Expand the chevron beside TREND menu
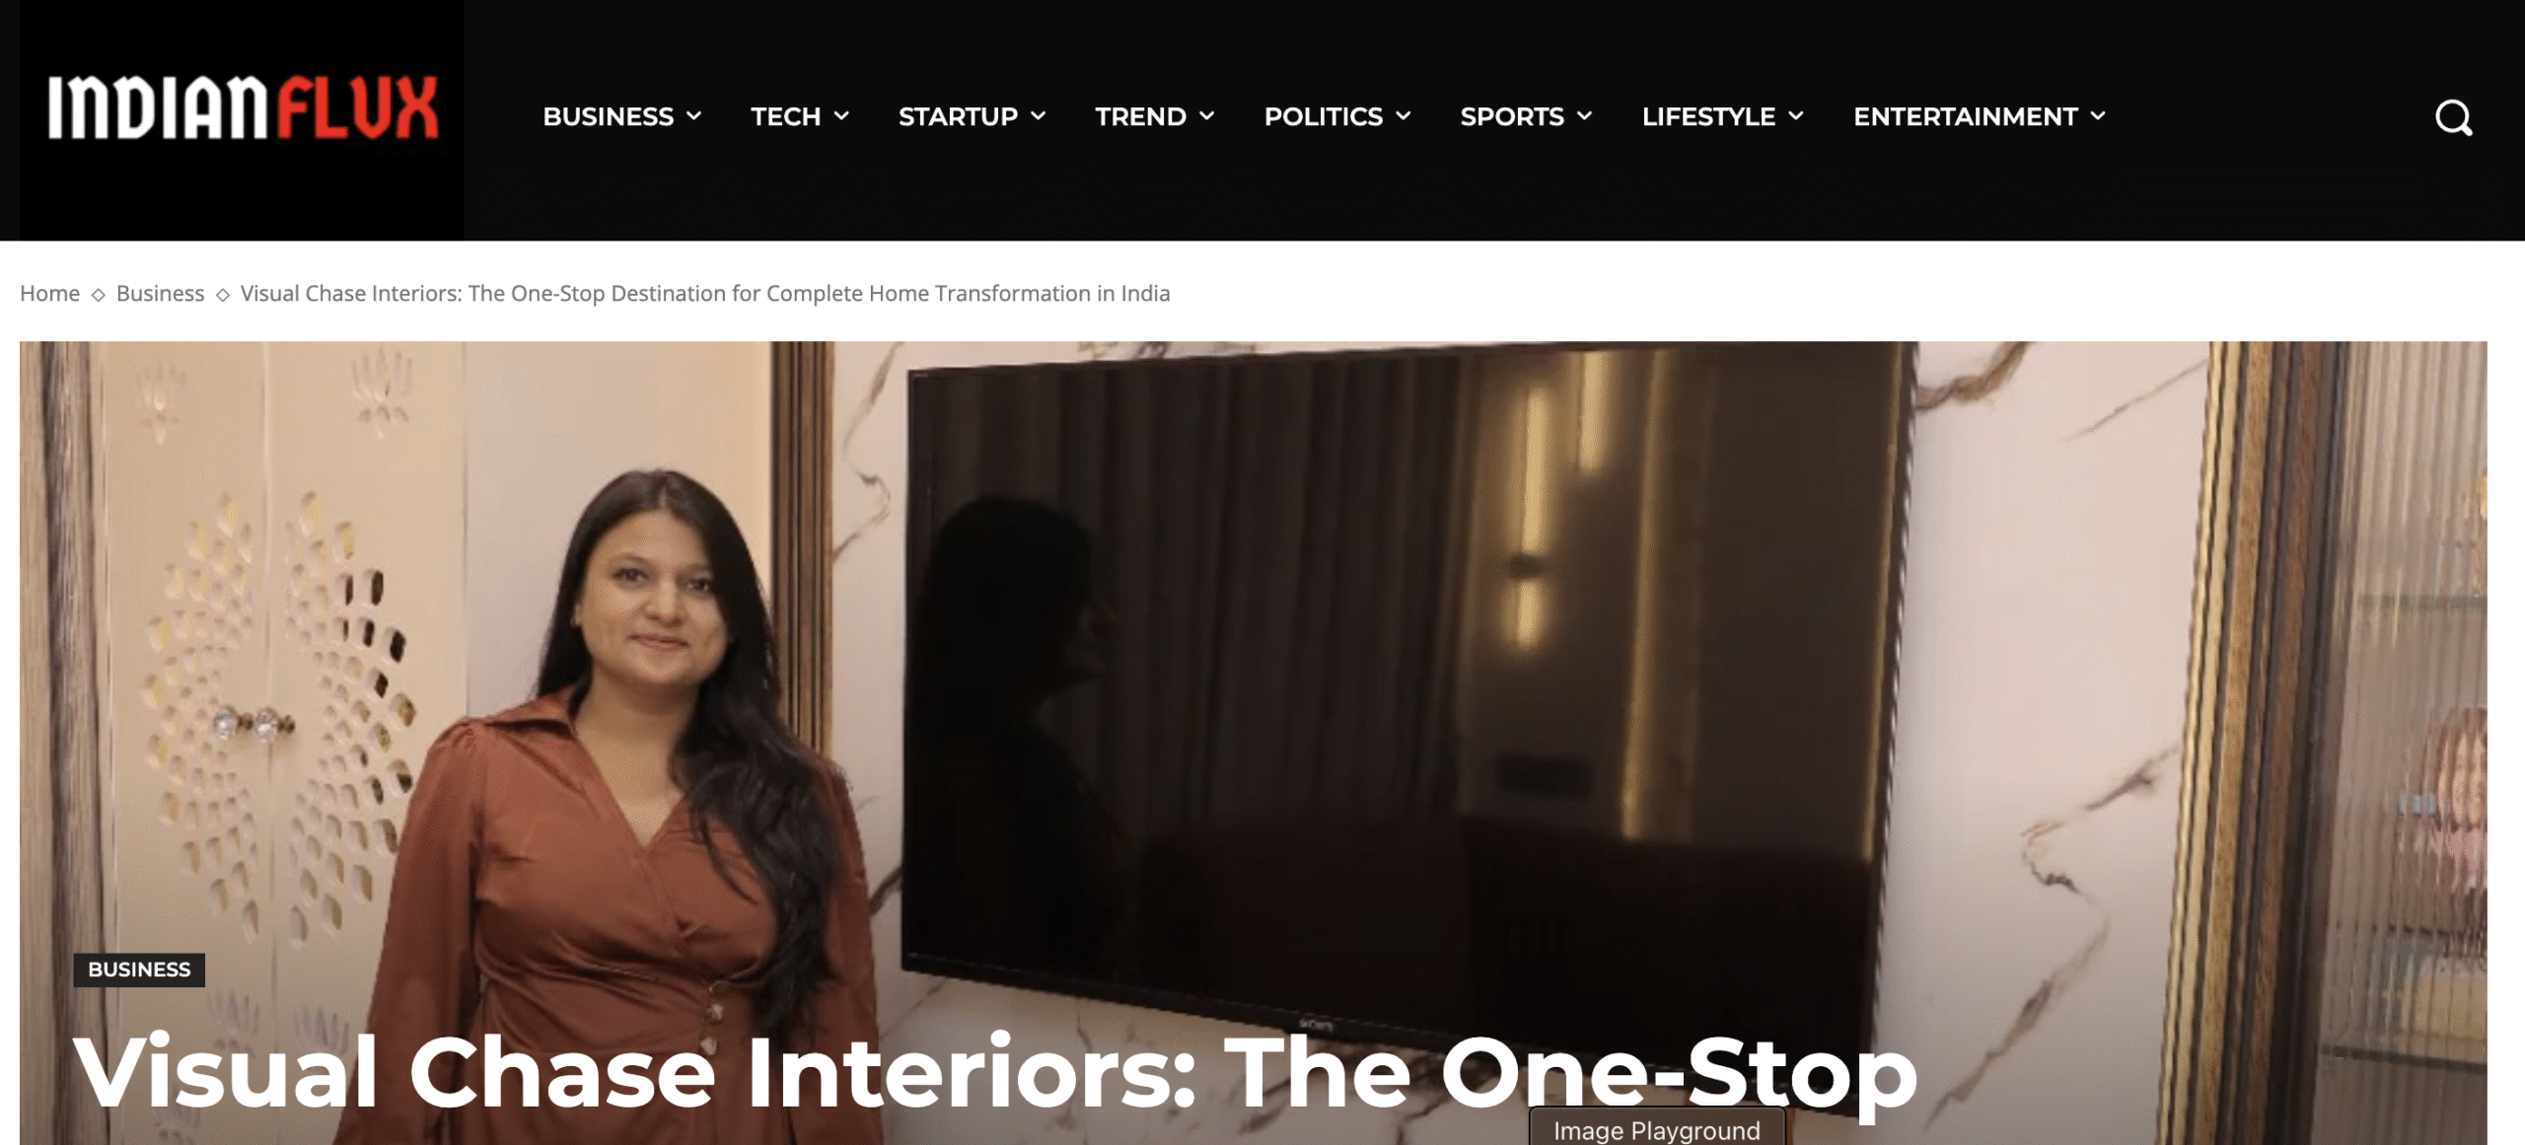Viewport: 2525px width, 1145px height. [x=1206, y=116]
